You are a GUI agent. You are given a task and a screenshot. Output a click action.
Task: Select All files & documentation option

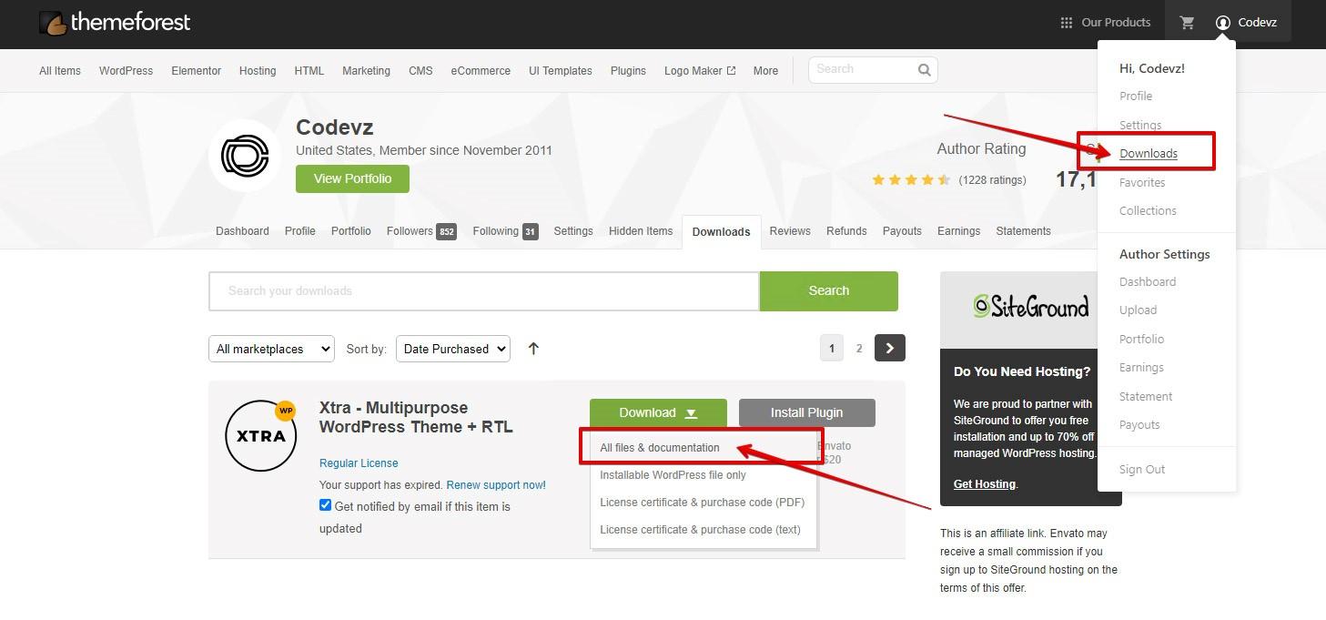pos(659,448)
